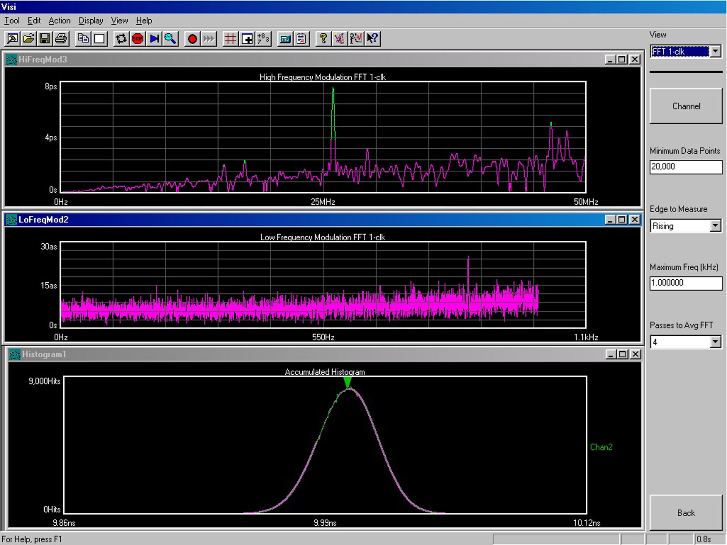The width and height of the screenshot is (727, 545).
Task: Close the Histogram1 window
Action: pos(635,354)
